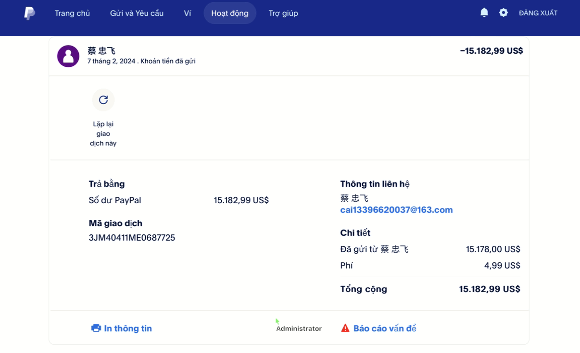Open the notifications bell
Screen dimensions: 580x353
(484, 12)
